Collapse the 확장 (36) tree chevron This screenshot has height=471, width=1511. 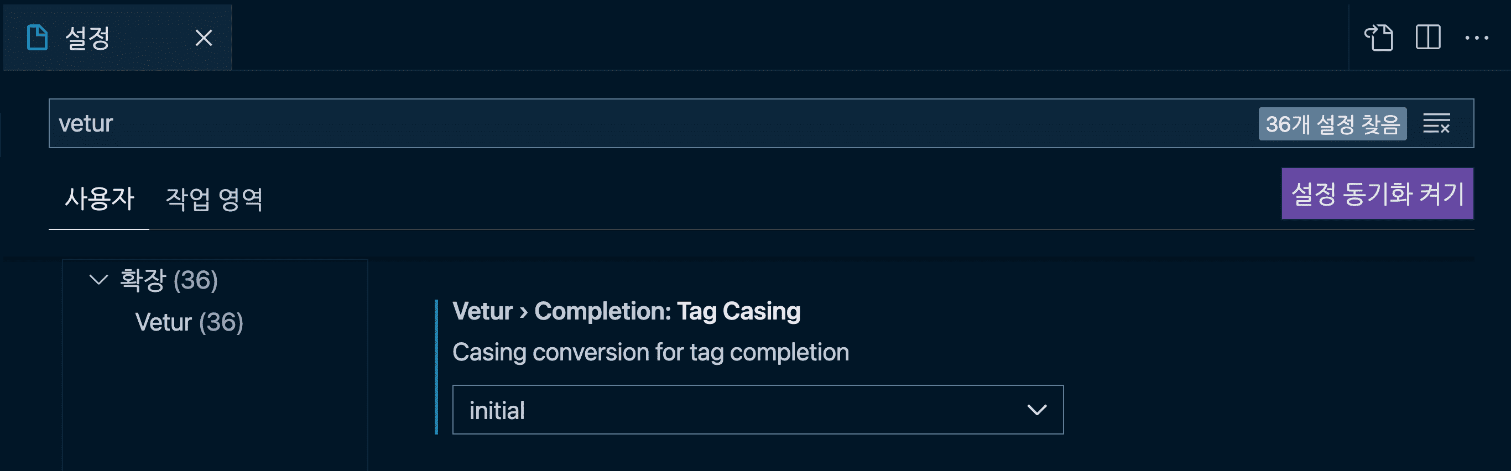[x=98, y=280]
